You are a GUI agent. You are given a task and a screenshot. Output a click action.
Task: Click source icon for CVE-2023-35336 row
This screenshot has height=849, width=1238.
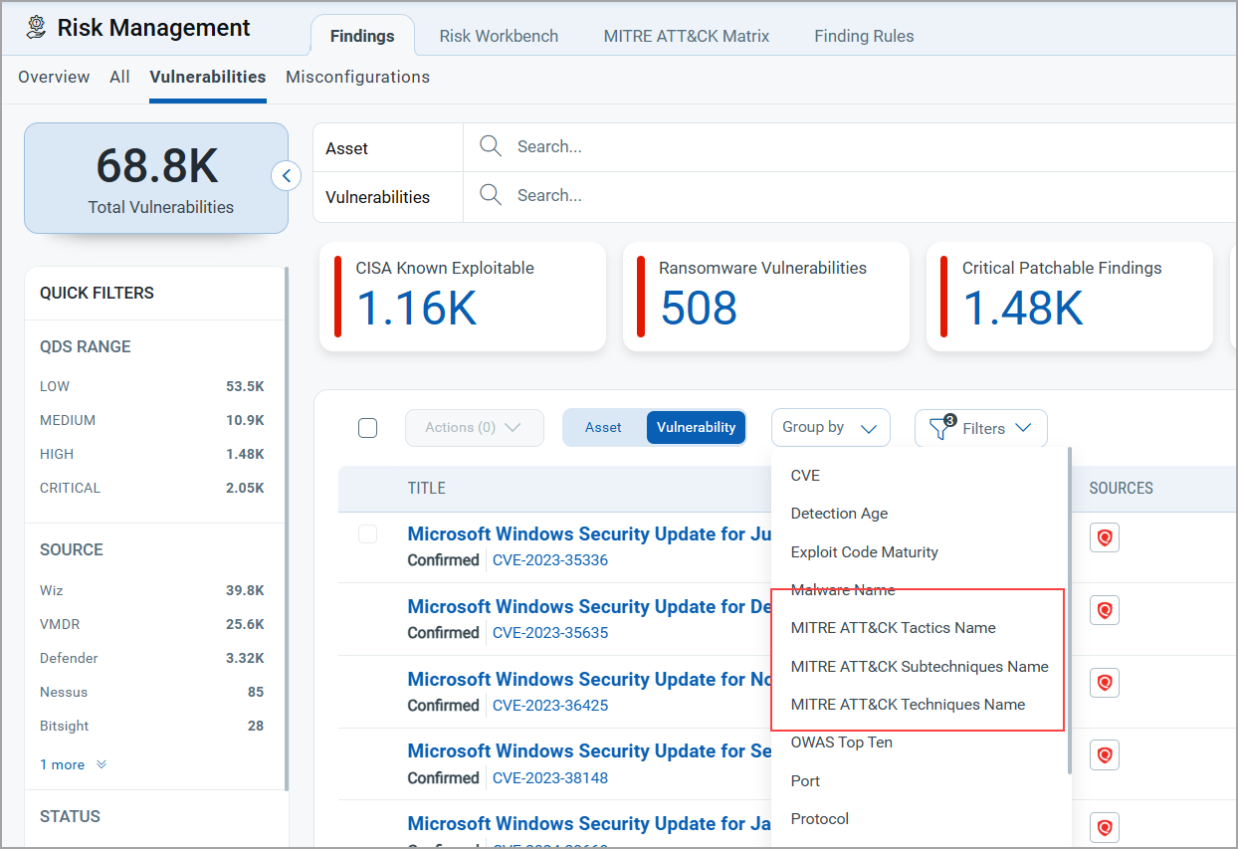[1104, 538]
